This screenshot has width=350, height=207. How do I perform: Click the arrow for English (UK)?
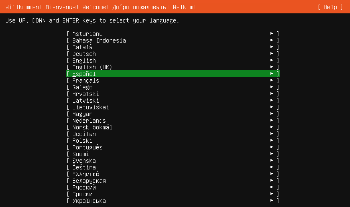pos(272,67)
